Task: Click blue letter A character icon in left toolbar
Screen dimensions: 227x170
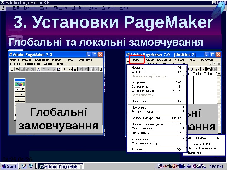Action: point(38,69)
